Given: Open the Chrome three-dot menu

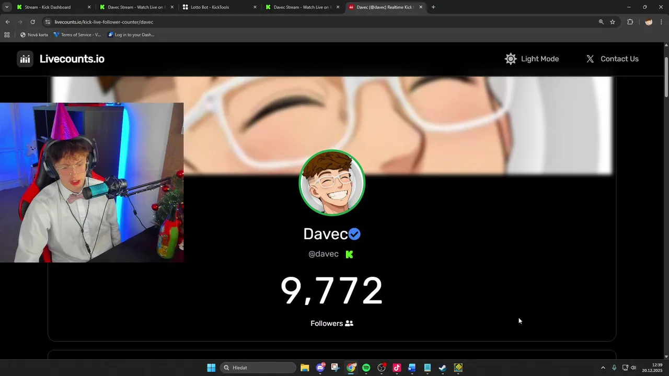Looking at the screenshot, I should [x=661, y=22].
